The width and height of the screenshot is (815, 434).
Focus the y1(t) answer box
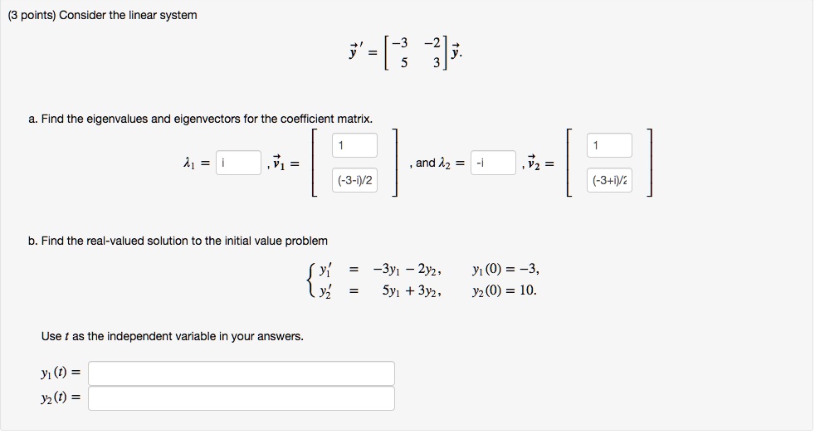(x=242, y=373)
